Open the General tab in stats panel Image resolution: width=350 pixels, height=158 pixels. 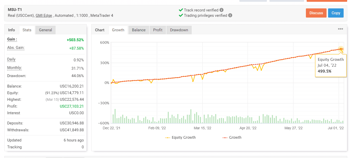[45, 30]
